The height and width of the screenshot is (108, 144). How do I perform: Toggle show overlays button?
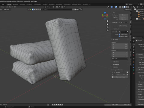coord(116,7)
